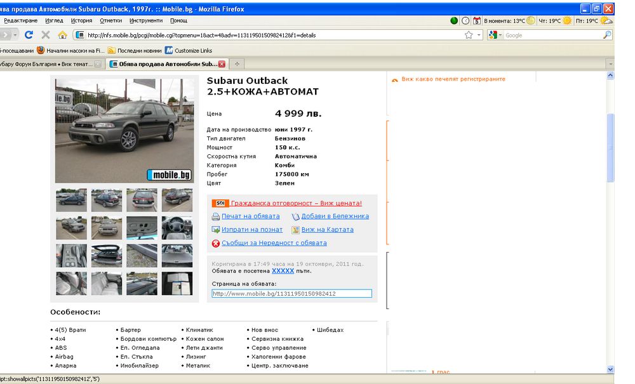Open the search engine selector dropdown

point(500,35)
